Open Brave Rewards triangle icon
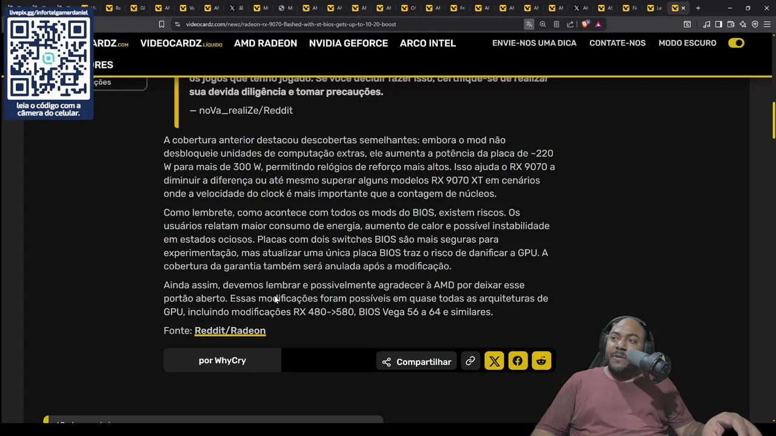Image resolution: width=776 pixels, height=436 pixels. (598, 24)
